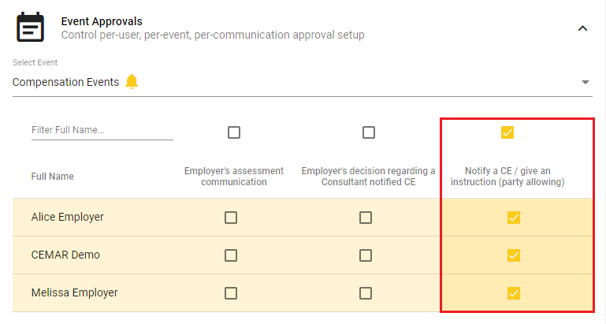Image resolution: width=606 pixels, height=324 pixels.
Task: Uncheck Alice Employer's Notify a CE checkbox
Action: coord(513,218)
